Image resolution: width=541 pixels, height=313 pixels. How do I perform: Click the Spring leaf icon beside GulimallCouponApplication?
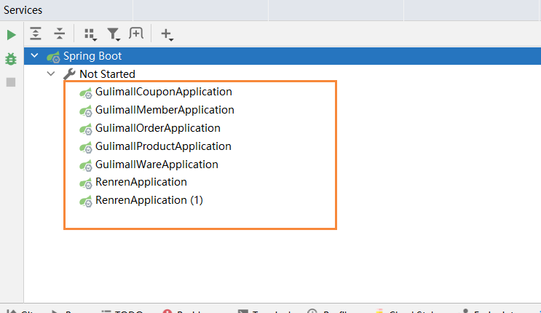tap(86, 92)
